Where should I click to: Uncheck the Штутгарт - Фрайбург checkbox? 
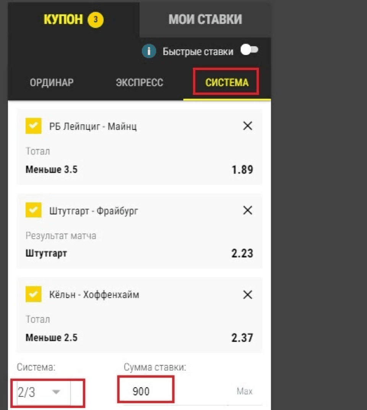(x=34, y=210)
